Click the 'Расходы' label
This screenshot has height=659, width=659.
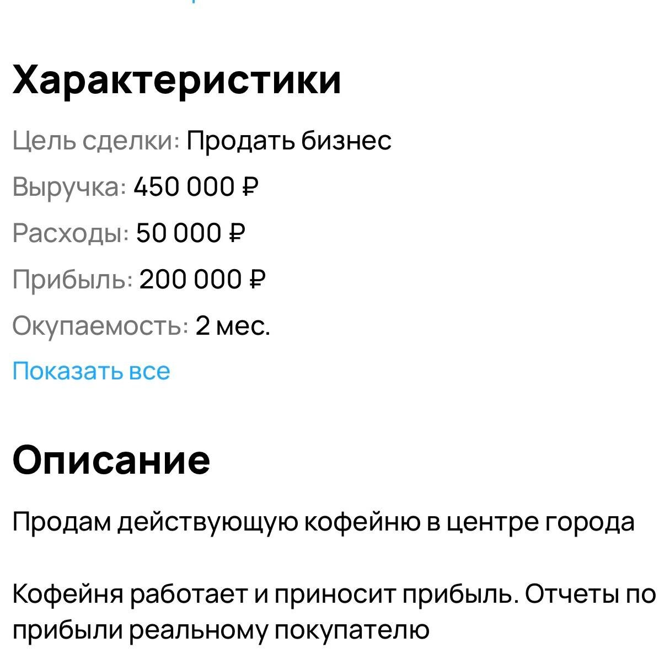69,233
